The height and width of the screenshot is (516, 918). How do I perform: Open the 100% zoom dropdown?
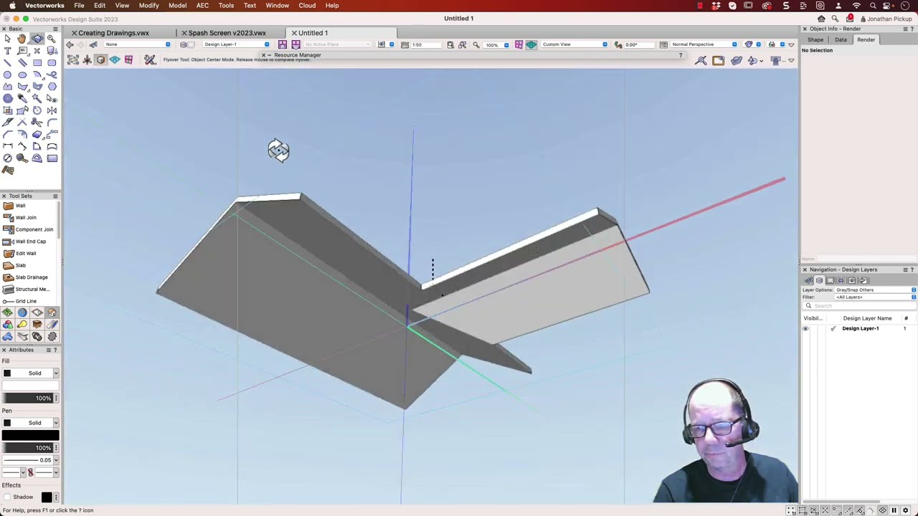(x=496, y=44)
